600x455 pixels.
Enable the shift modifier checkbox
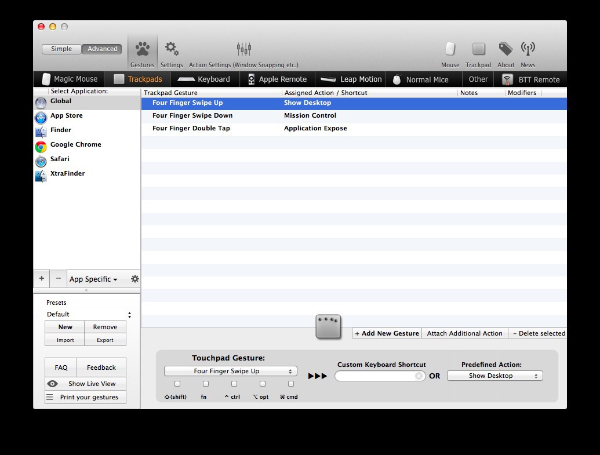click(x=177, y=384)
